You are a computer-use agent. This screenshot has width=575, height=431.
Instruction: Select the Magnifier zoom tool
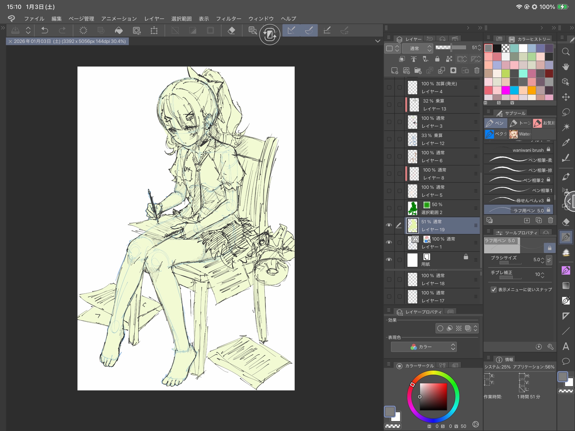(x=566, y=52)
